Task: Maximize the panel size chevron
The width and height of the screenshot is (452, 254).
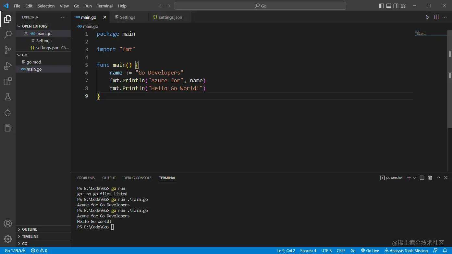Action: click(x=439, y=178)
